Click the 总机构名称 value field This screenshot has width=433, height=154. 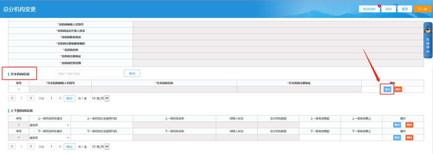[278, 50]
